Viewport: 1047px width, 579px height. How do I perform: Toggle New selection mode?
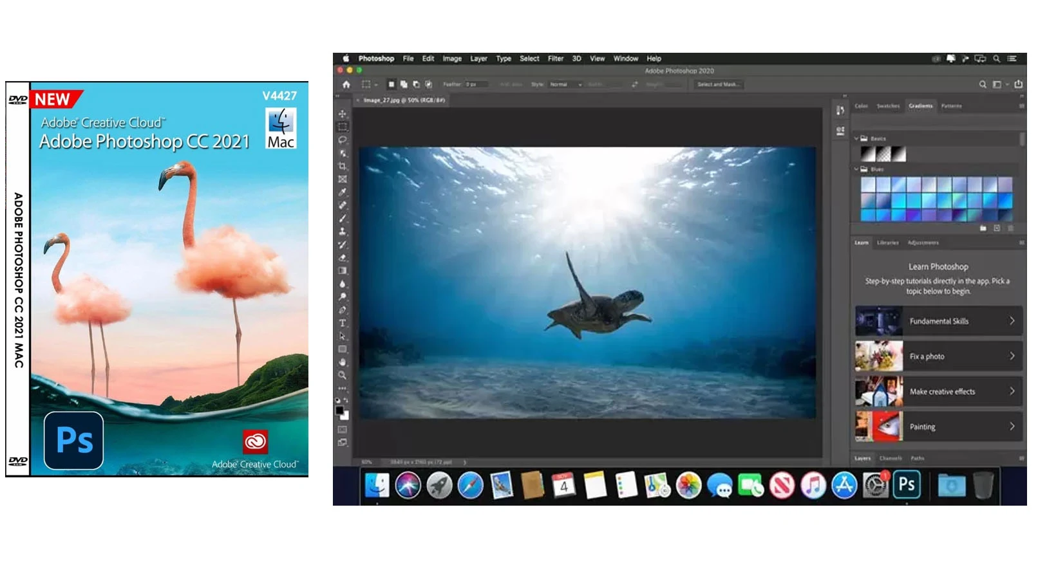coord(391,84)
